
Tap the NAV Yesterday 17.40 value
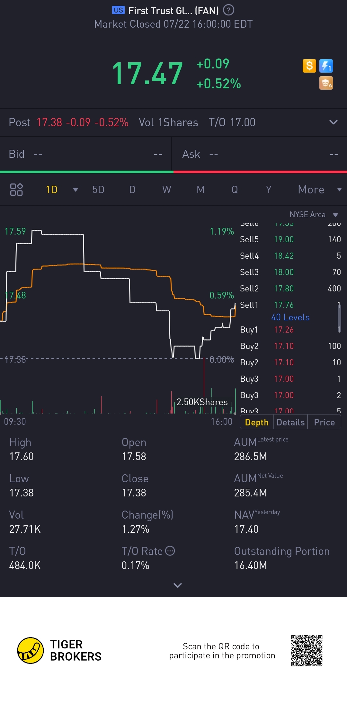pos(246,529)
